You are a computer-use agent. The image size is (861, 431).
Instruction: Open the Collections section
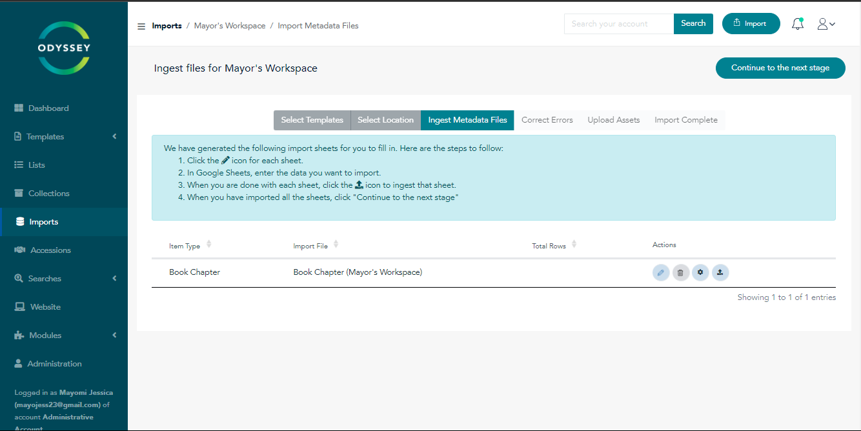49,194
